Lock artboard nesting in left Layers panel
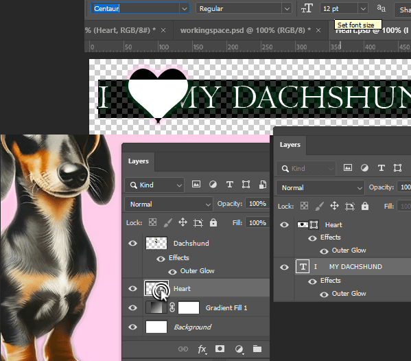This screenshot has height=361, width=411. (x=198, y=223)
